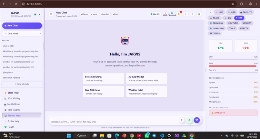Open WhatsApp from the taskbar
This screenshot has height=139, width=260.
pyautogui.click(x=147, y=135)
